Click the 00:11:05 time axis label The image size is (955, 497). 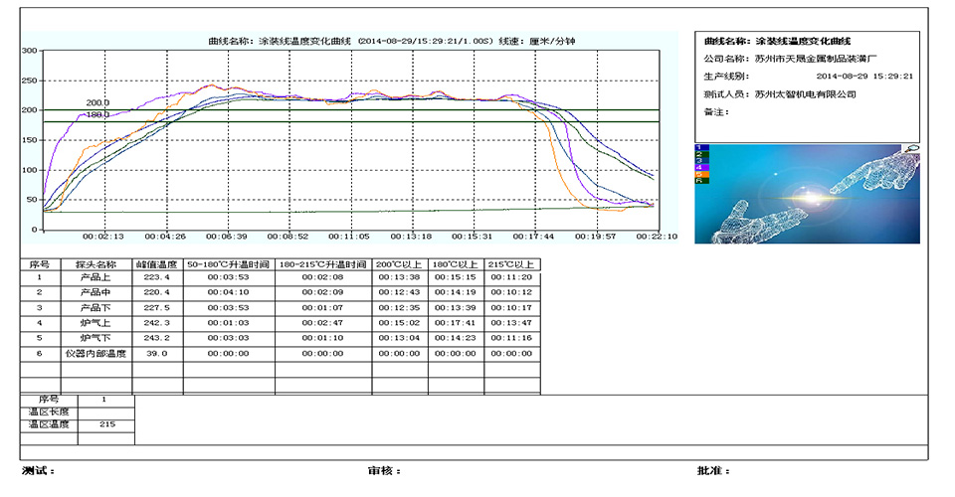pyautogui.click(x=349, y=236)
